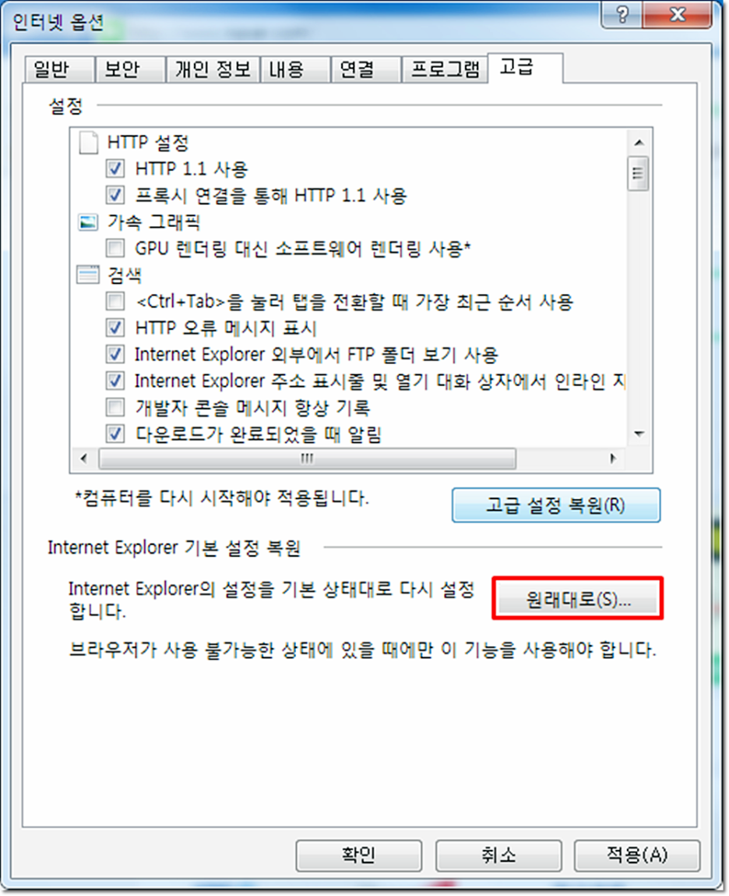This screenshot has width=729, height=896.
Task: Uncheck HTTP 1.1 사용 checkbox
Action: click(115, 169)
